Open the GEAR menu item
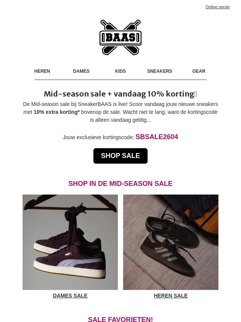Viewport: 241px width, 322px height. tap(199, 71)
